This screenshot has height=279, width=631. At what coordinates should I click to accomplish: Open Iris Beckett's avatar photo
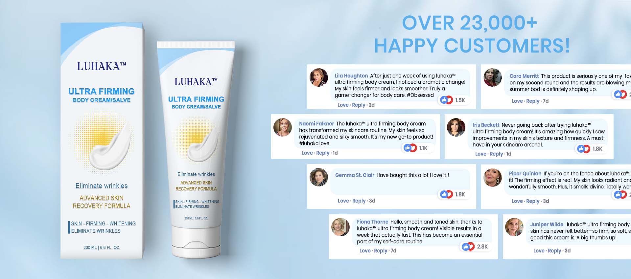coord(456,127)
